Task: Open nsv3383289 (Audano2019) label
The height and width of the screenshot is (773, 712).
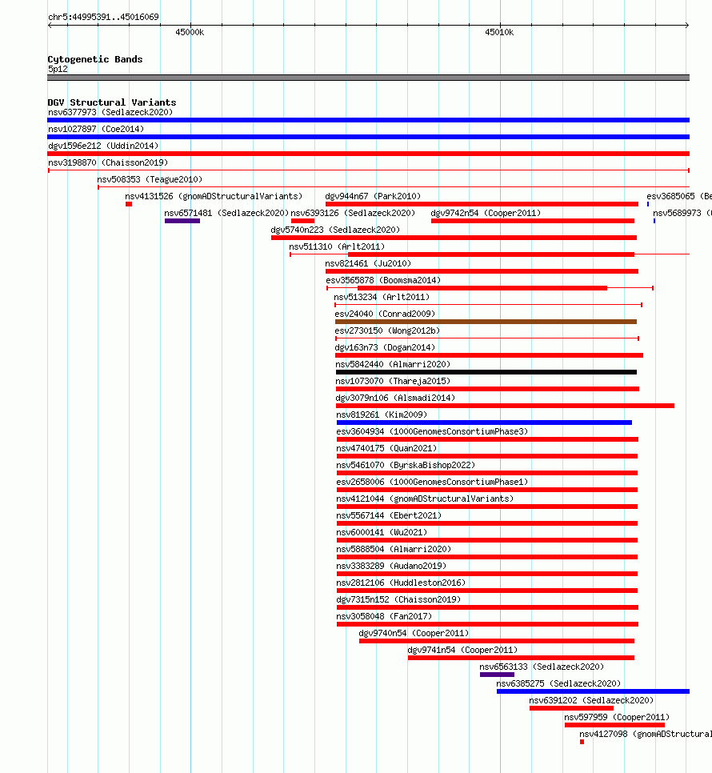Action: (x=391, y=564)
